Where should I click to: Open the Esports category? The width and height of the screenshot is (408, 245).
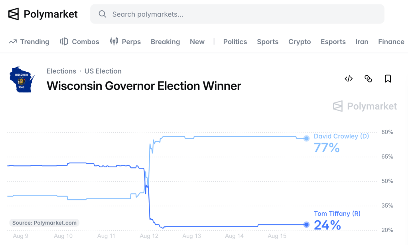pos(333,42)
